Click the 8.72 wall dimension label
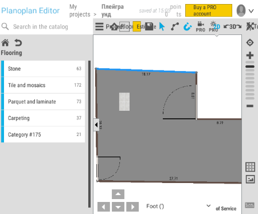The height and width of the screenshot is (214, 258). [220, 123]
